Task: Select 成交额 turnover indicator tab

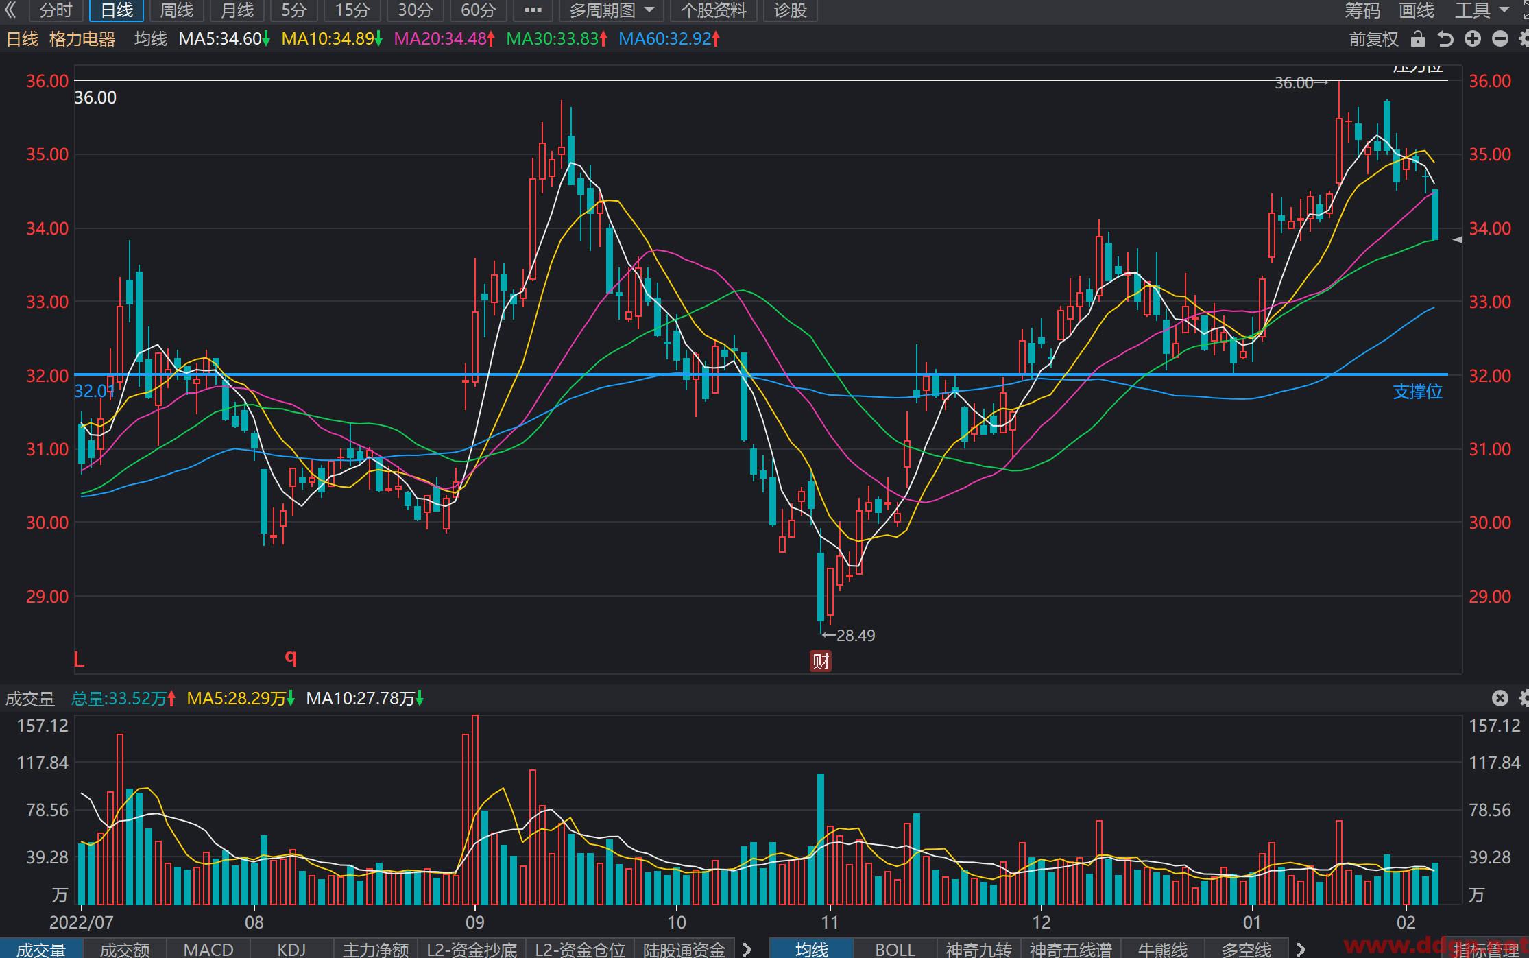Action: pyautogui.click(x=125, y=949)
